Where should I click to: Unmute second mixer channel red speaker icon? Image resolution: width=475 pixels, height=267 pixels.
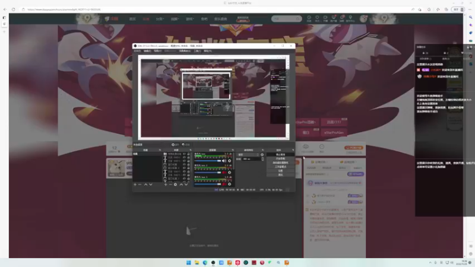[x=224, y=173]
